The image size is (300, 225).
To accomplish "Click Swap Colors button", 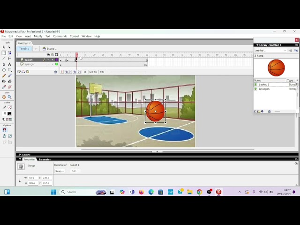I will click(11, 120).
